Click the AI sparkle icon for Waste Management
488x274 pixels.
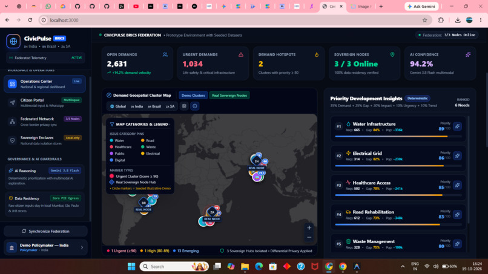[x=457, y=244]
